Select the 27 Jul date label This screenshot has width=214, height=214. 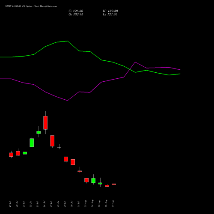pyautogui.click(x=51, y=204)
